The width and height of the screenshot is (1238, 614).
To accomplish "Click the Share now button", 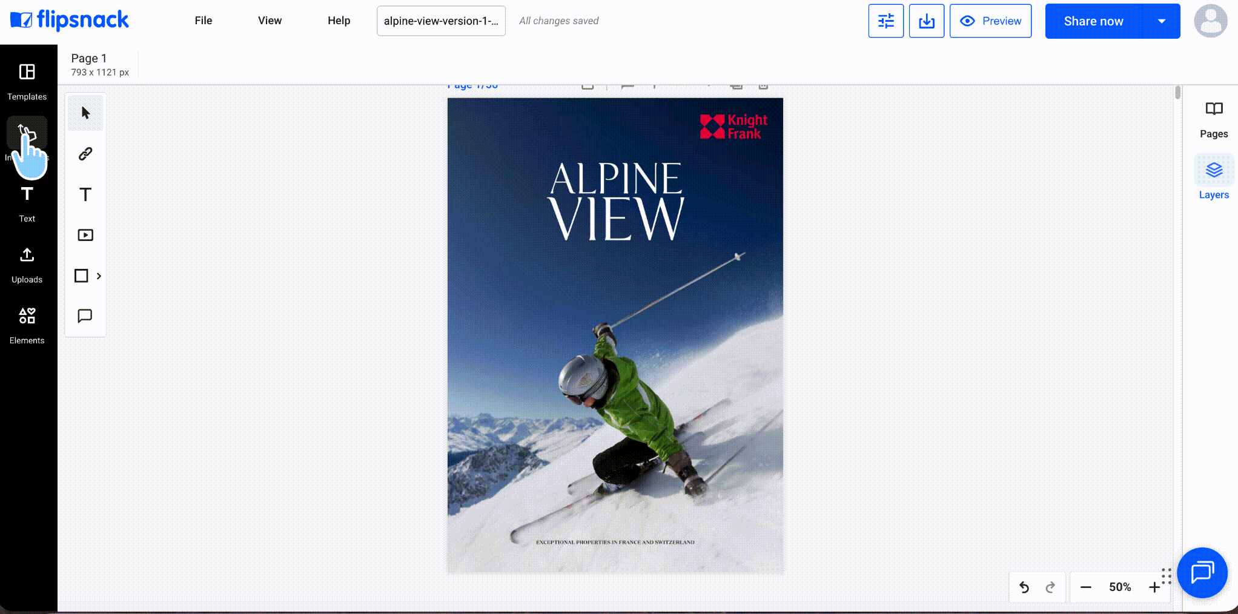I will (1094, 21).
